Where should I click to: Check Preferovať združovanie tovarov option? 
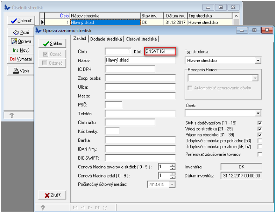[260, 154]
